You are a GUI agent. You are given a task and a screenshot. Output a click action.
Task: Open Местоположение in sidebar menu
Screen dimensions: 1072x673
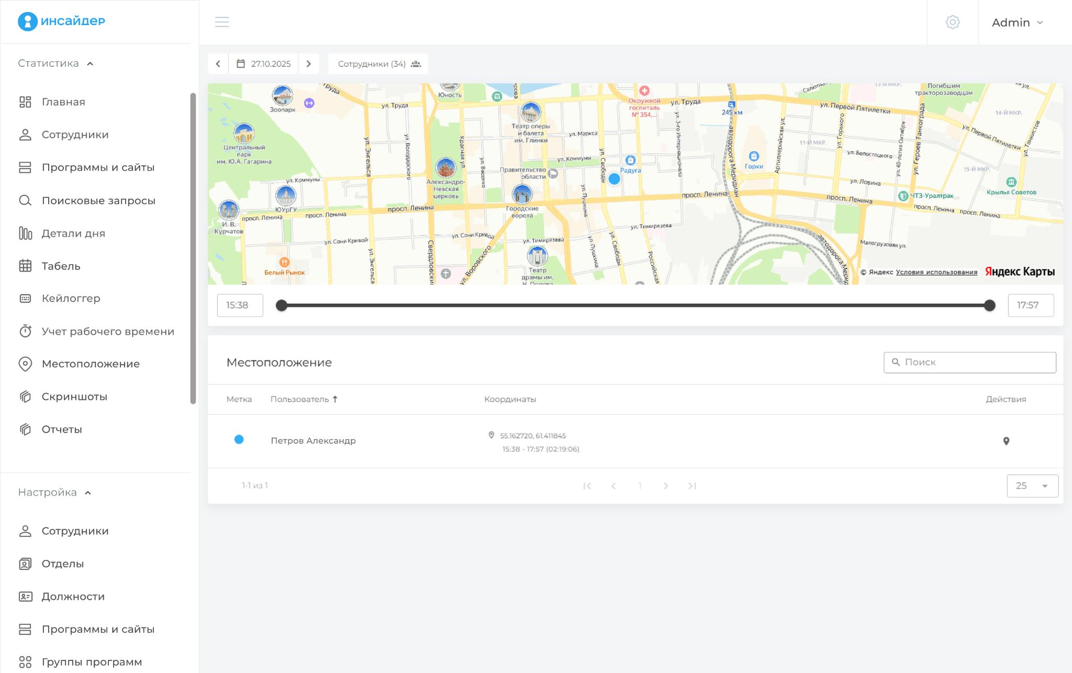coord(91,364)
